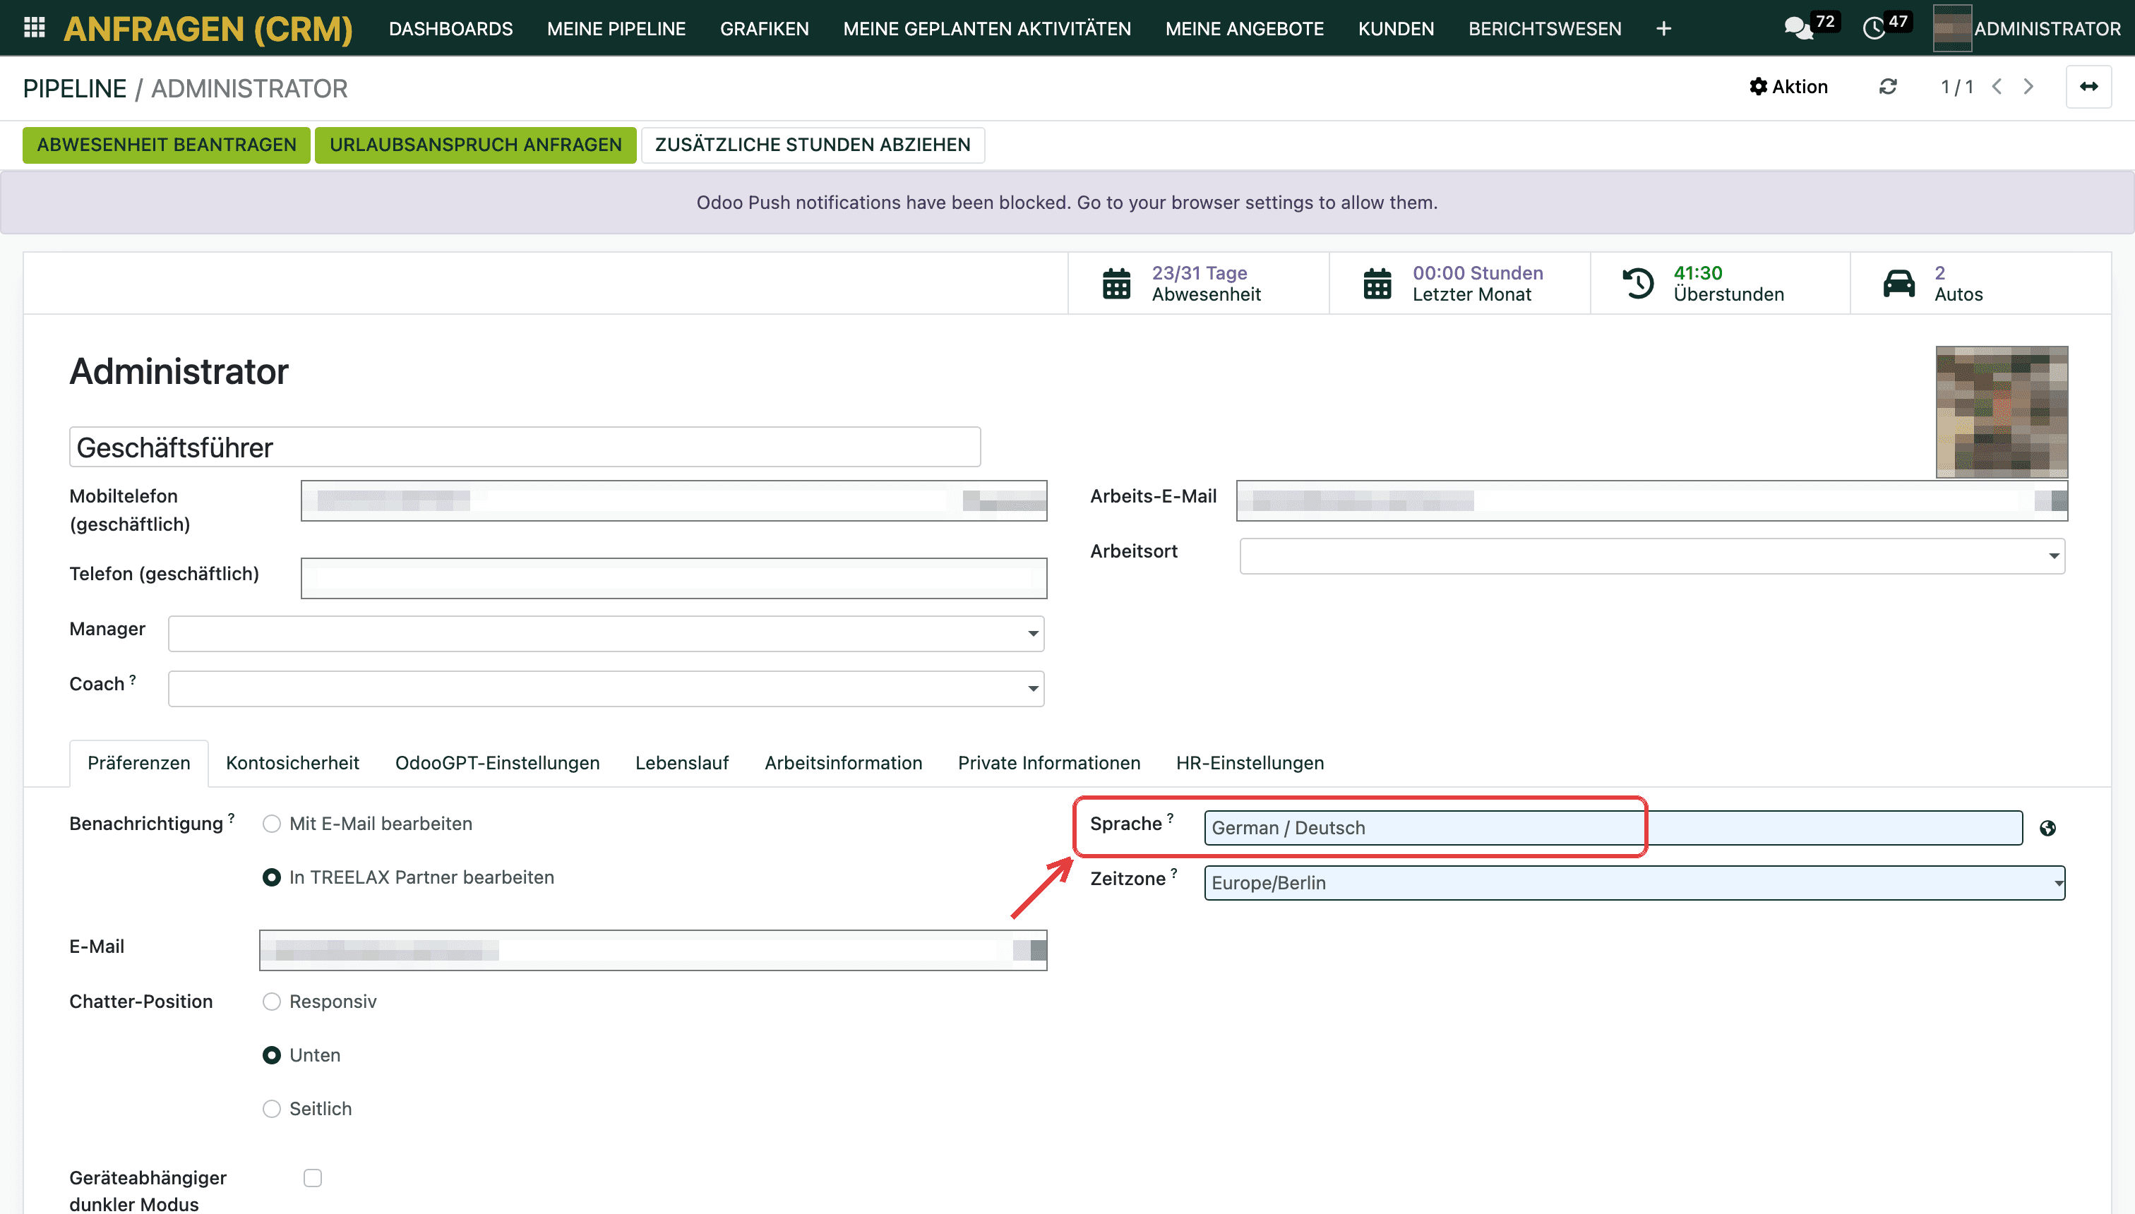Viewport: 2135px width, 1214px height.
Task: Go to previous record with left chevron
Action: point(1997,87)
